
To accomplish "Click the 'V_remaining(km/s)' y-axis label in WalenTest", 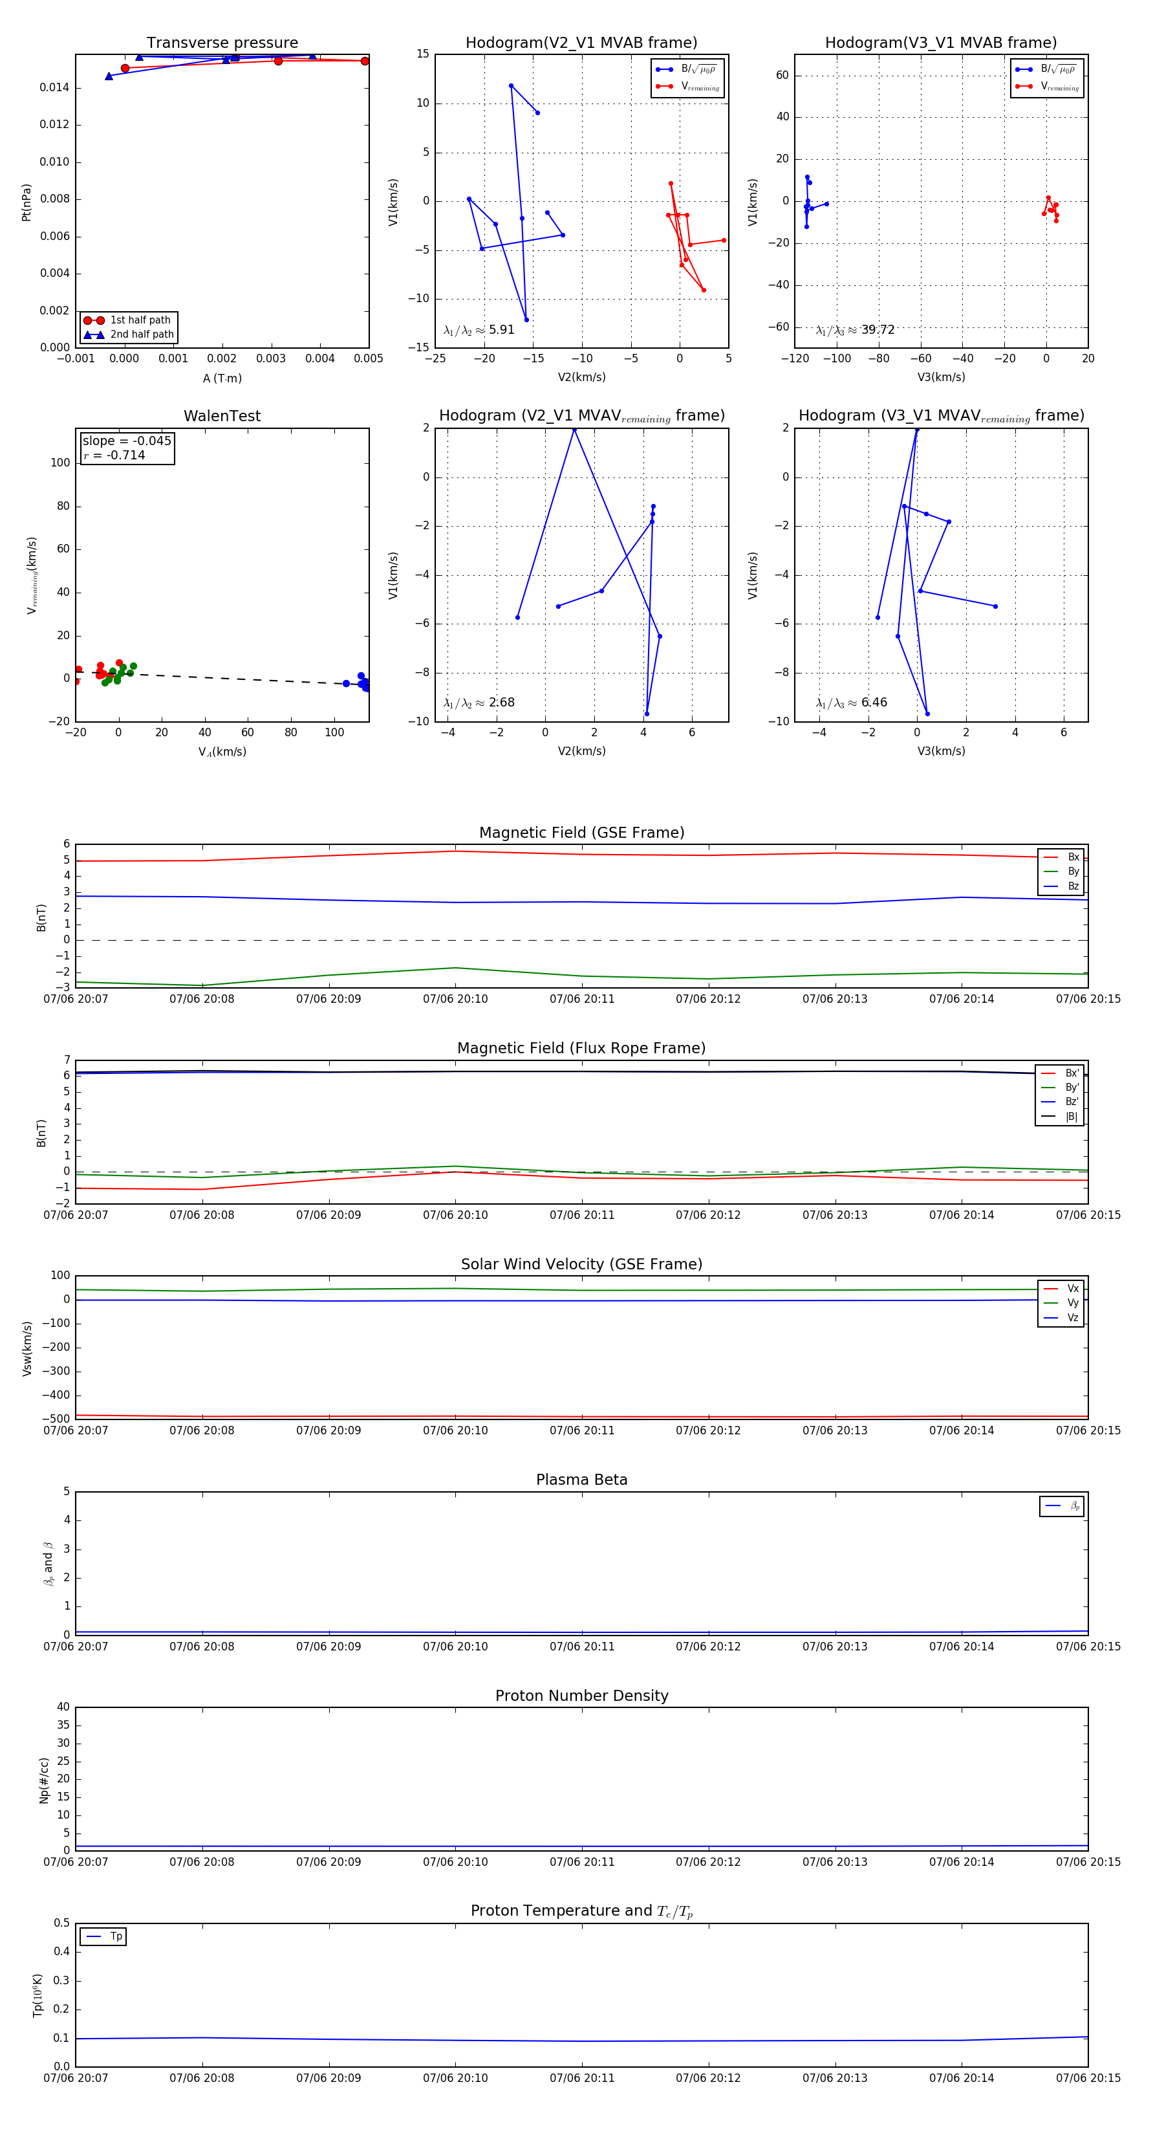I will (x=32, y=575).
